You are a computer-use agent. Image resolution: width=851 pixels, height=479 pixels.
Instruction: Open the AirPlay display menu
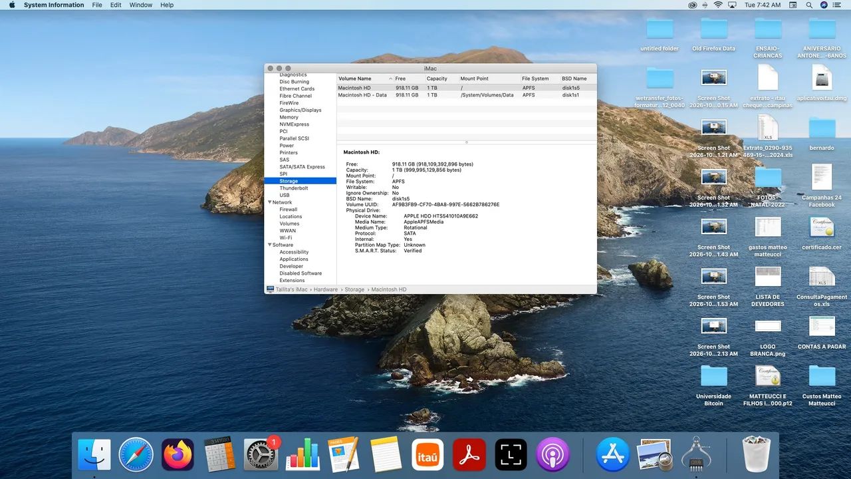click(x=733, y=5)
